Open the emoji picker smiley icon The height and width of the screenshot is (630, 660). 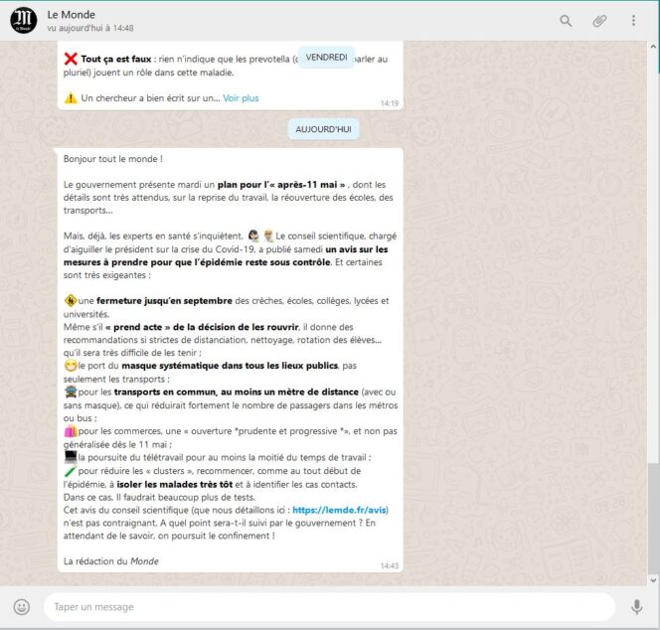[22, 606]
